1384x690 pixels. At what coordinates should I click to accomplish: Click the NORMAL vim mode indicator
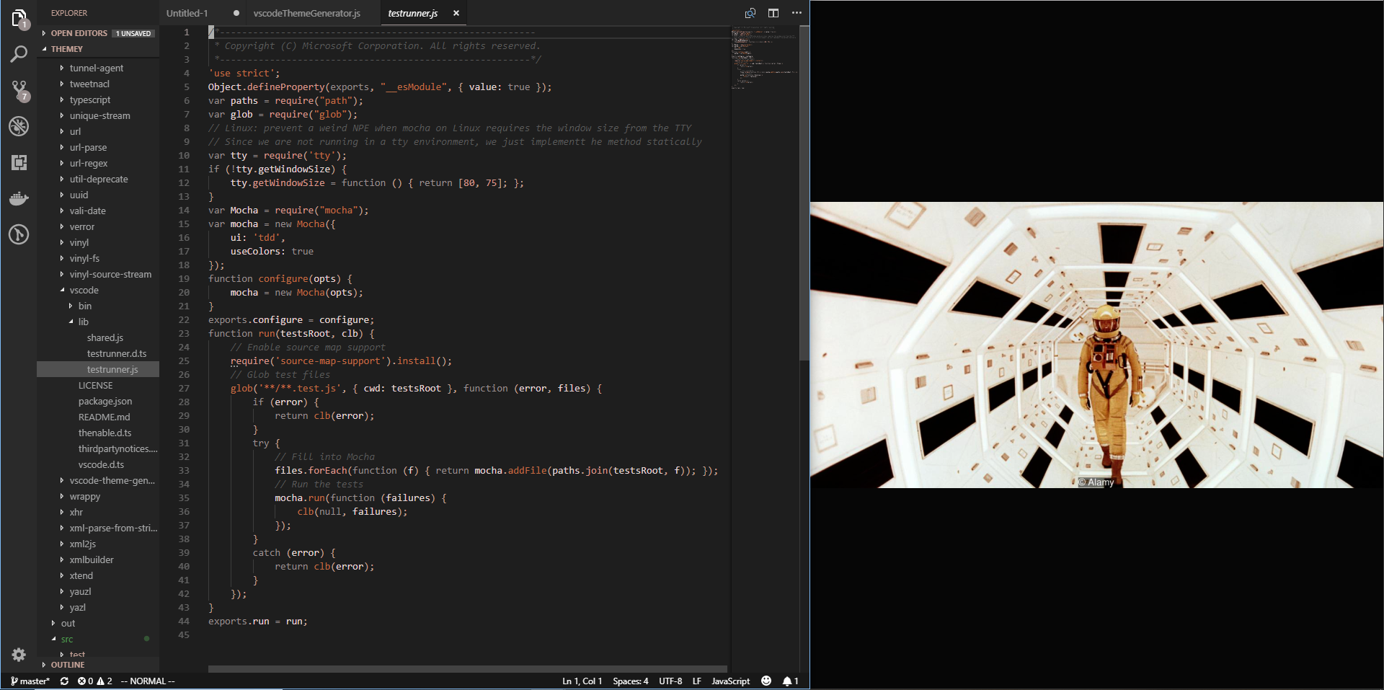pyautogui.click(x=148, y=681)
